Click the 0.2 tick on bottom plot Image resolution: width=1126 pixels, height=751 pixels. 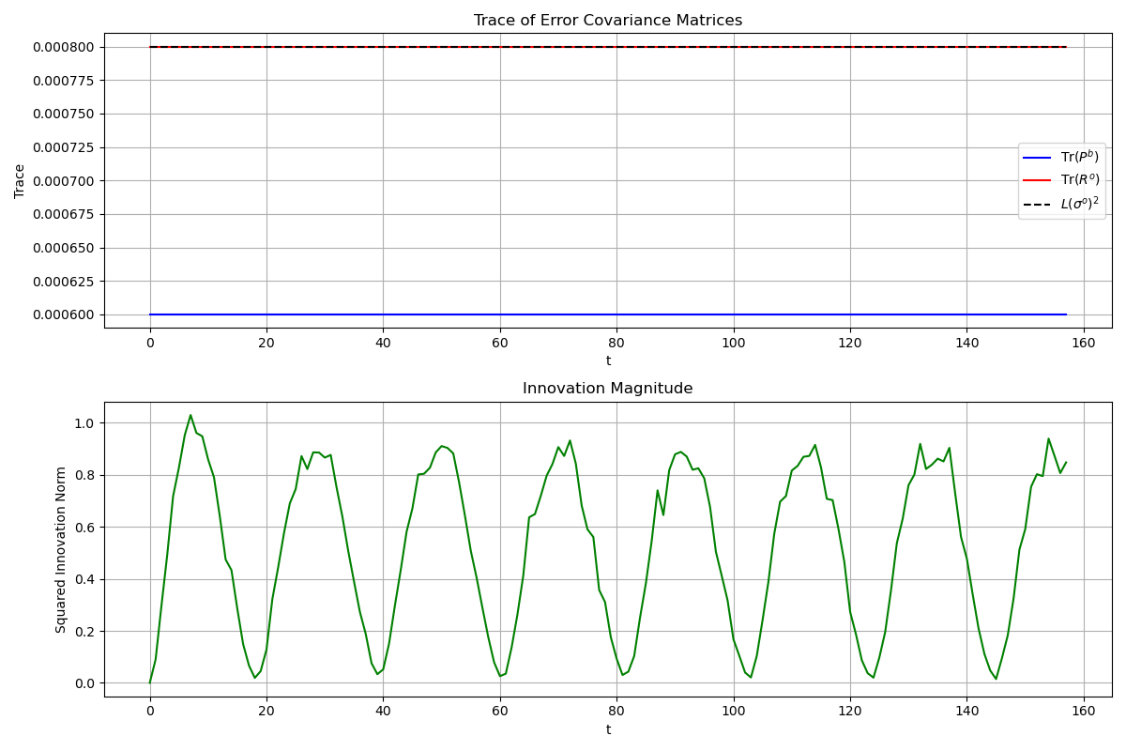(86, 631)
